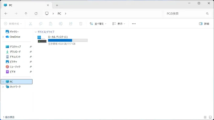Screen dimensions: 214x120
Task: Open the 新規作成 menu
Action: pyautogui.click(x=13, y=24)
